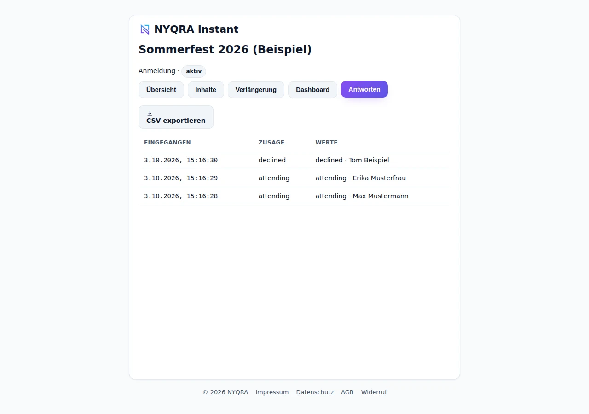589x414 pixels.
Task: Switch to the Inhalte tab
Action: click(x=206, y=90)
